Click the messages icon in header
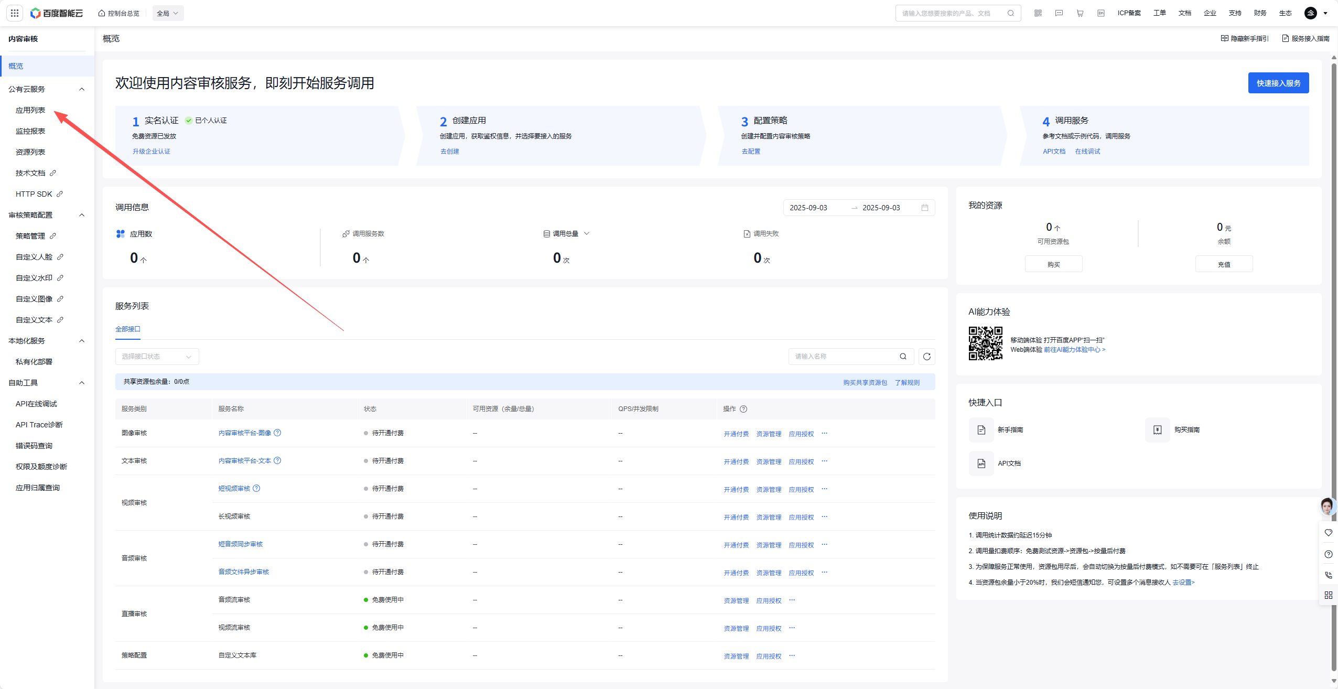 [x=1059, y=13]
